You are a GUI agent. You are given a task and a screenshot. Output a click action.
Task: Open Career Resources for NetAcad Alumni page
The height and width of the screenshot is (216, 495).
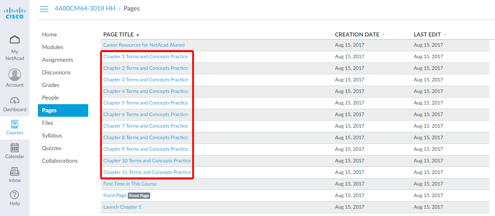point(144,45)
